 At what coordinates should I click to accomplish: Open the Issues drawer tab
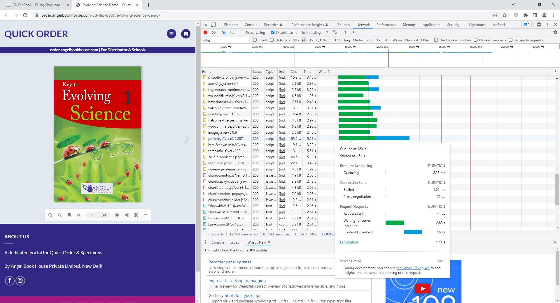(234, 242)
